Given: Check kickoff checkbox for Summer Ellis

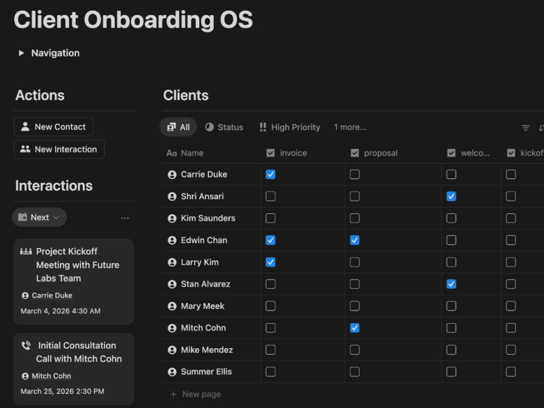Looking at the screenshot, I should tap(511, 372).
